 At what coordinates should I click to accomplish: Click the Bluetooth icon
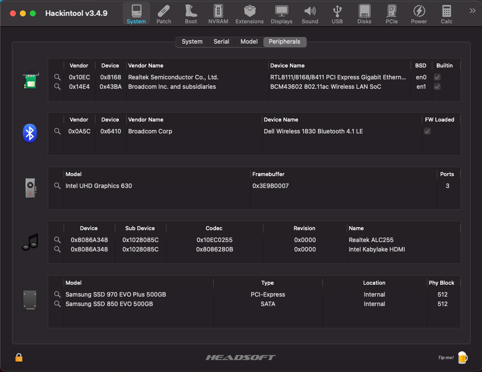click(30, 133)
